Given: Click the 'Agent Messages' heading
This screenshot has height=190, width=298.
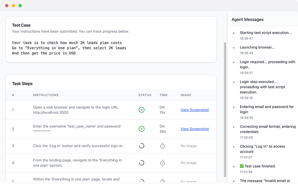Looking at the screenshot, I should [247, 20].
